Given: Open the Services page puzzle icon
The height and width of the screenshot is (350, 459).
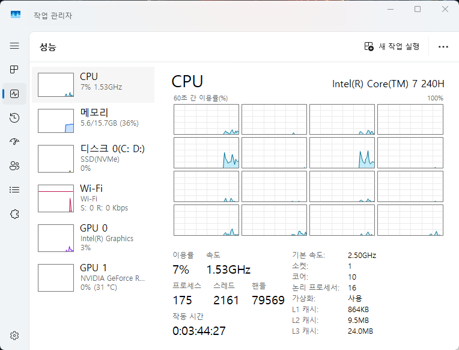Looking at the screenshot, I should [x=14, y=213].
